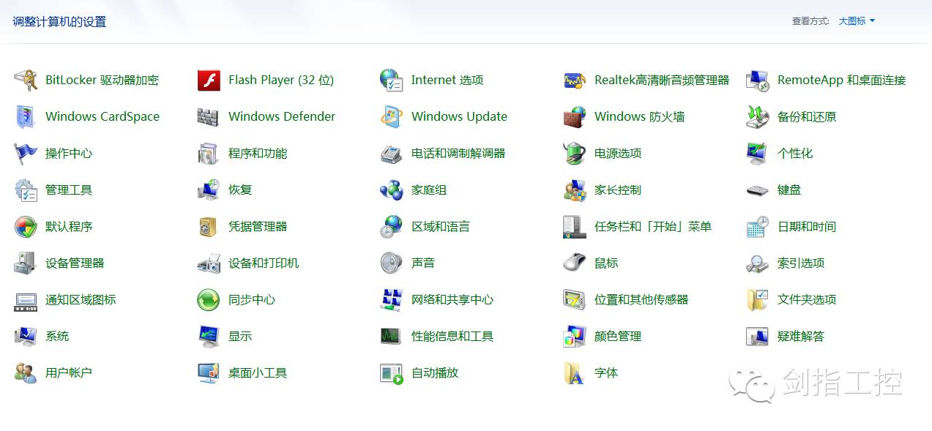Click the 任务栏和「开始」菜单 icon
The width and height of the screenshot is (932, 431).
tap(575, 226)
